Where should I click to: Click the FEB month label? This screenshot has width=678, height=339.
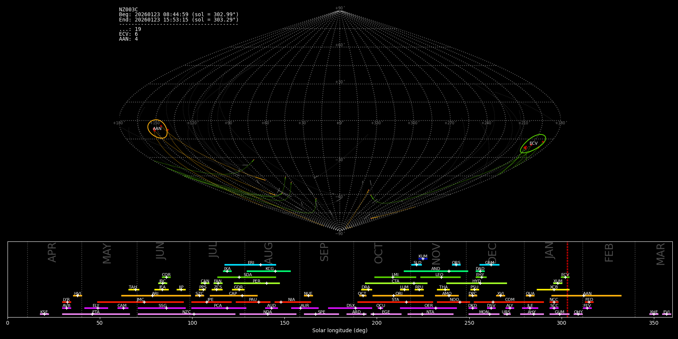(609, 252)
